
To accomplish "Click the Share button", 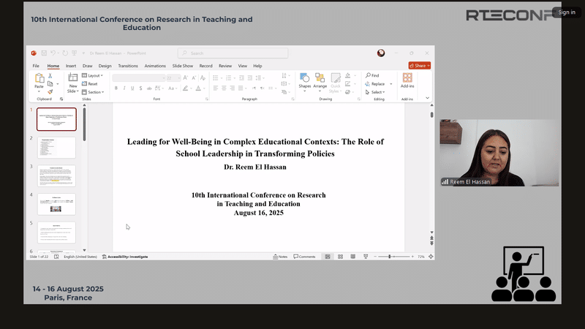I will (x=420, y=66).
